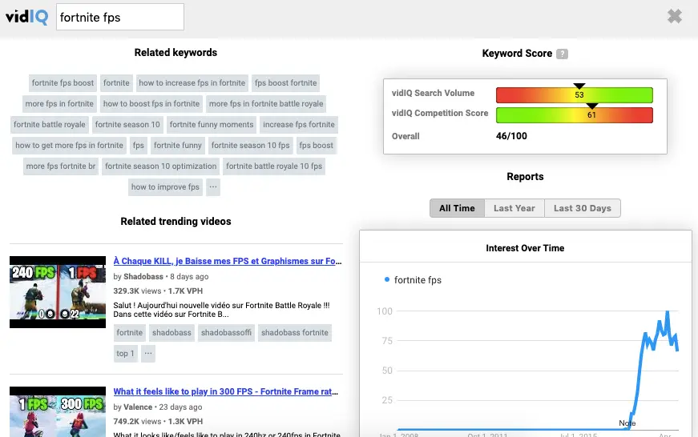Click the vidIQ logo
The height and width of the screenshot is (437, 698).
(26, 17)
